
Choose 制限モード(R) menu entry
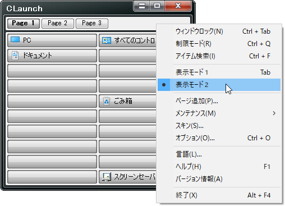(219, 44)
